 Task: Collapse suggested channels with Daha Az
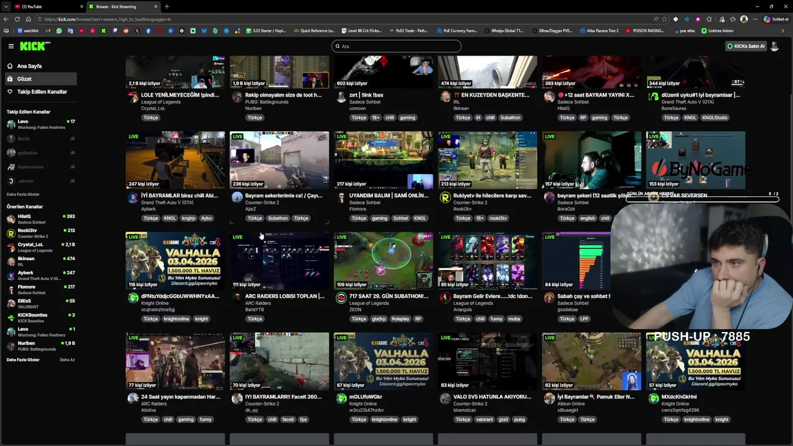coord(67,359)
